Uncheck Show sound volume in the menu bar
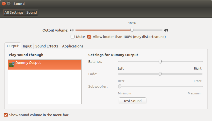 click(x=6, y=115)
